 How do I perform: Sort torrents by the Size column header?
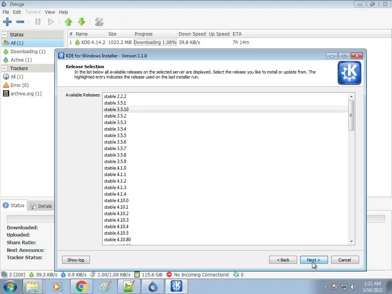[x=120, y=34]
